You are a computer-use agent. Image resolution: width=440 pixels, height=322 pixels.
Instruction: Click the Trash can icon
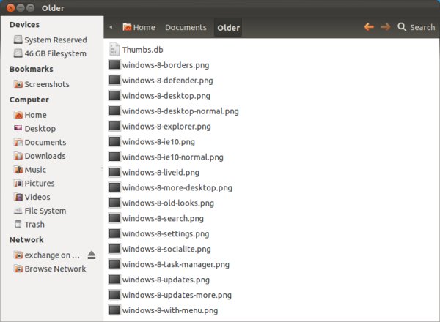point(18,224)
